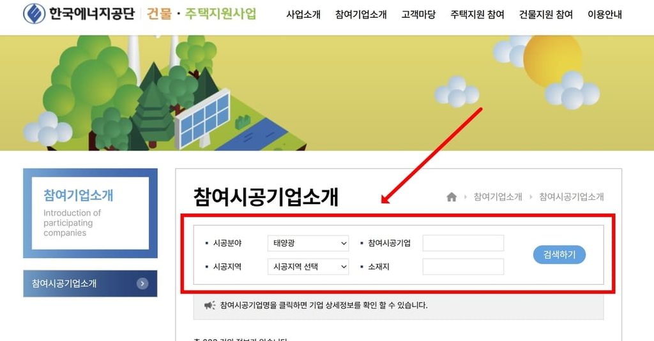
Task: Click 참여기업소개 in the breadcrumb
Action: [498, 197]
